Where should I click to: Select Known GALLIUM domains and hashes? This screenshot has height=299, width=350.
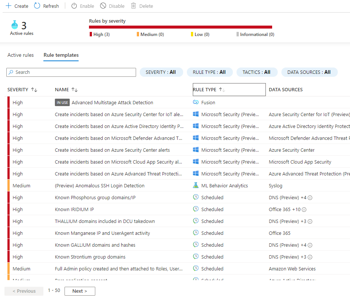click(95, 245)
